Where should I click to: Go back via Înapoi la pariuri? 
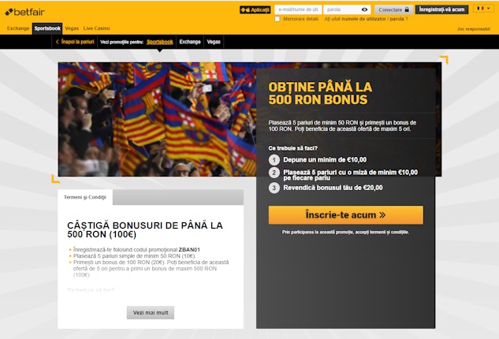pos(78,42)
